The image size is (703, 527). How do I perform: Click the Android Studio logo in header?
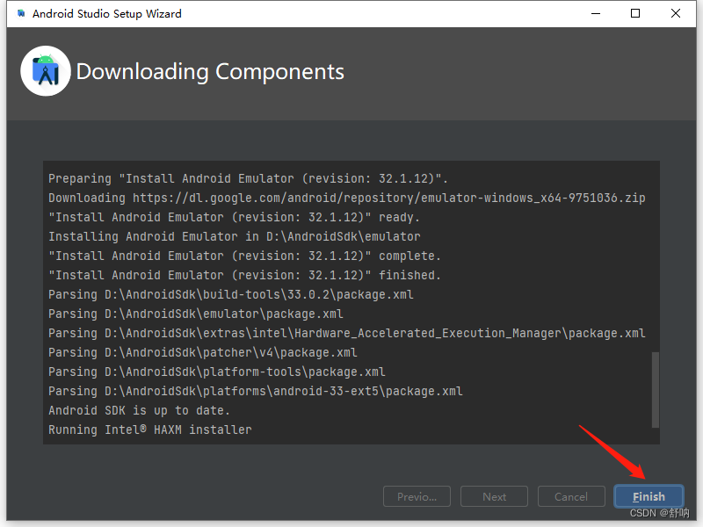46,71
